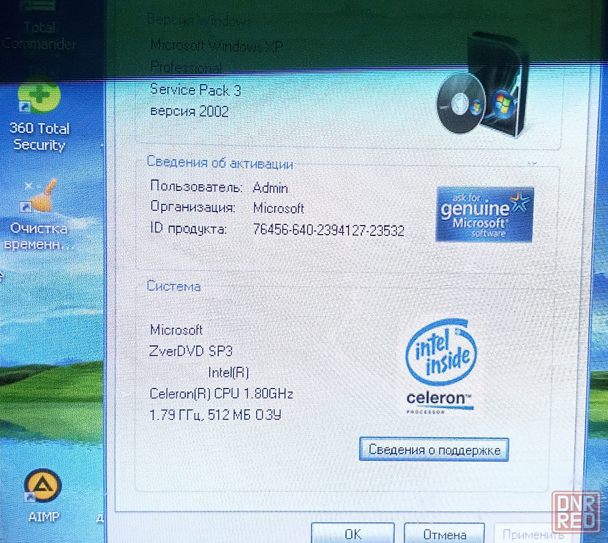Click the Windows XP software box image
The height and width of the screenshot is (543, 608).
(483, 85)
